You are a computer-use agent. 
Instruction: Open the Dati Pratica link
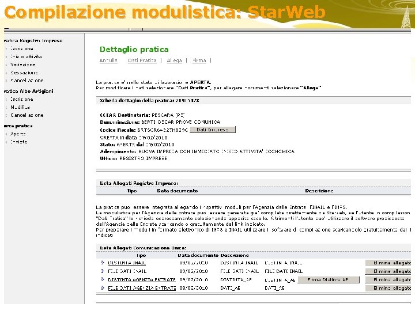tap(142, 60)
